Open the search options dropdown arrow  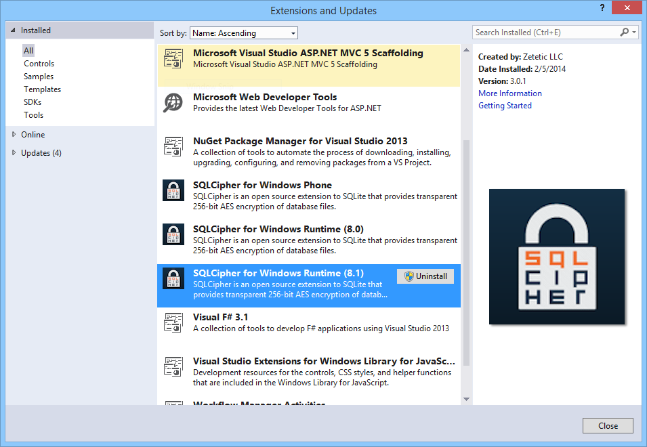634,32
